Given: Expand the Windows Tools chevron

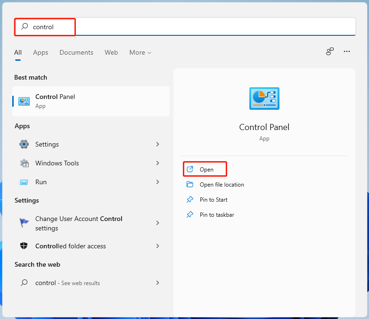Looking at the screenshot, I should coord(158,163).
